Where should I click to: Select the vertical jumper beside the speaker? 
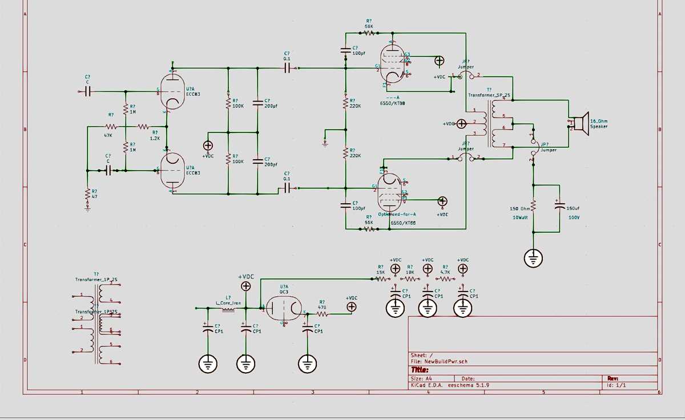[x=533, y=146]
